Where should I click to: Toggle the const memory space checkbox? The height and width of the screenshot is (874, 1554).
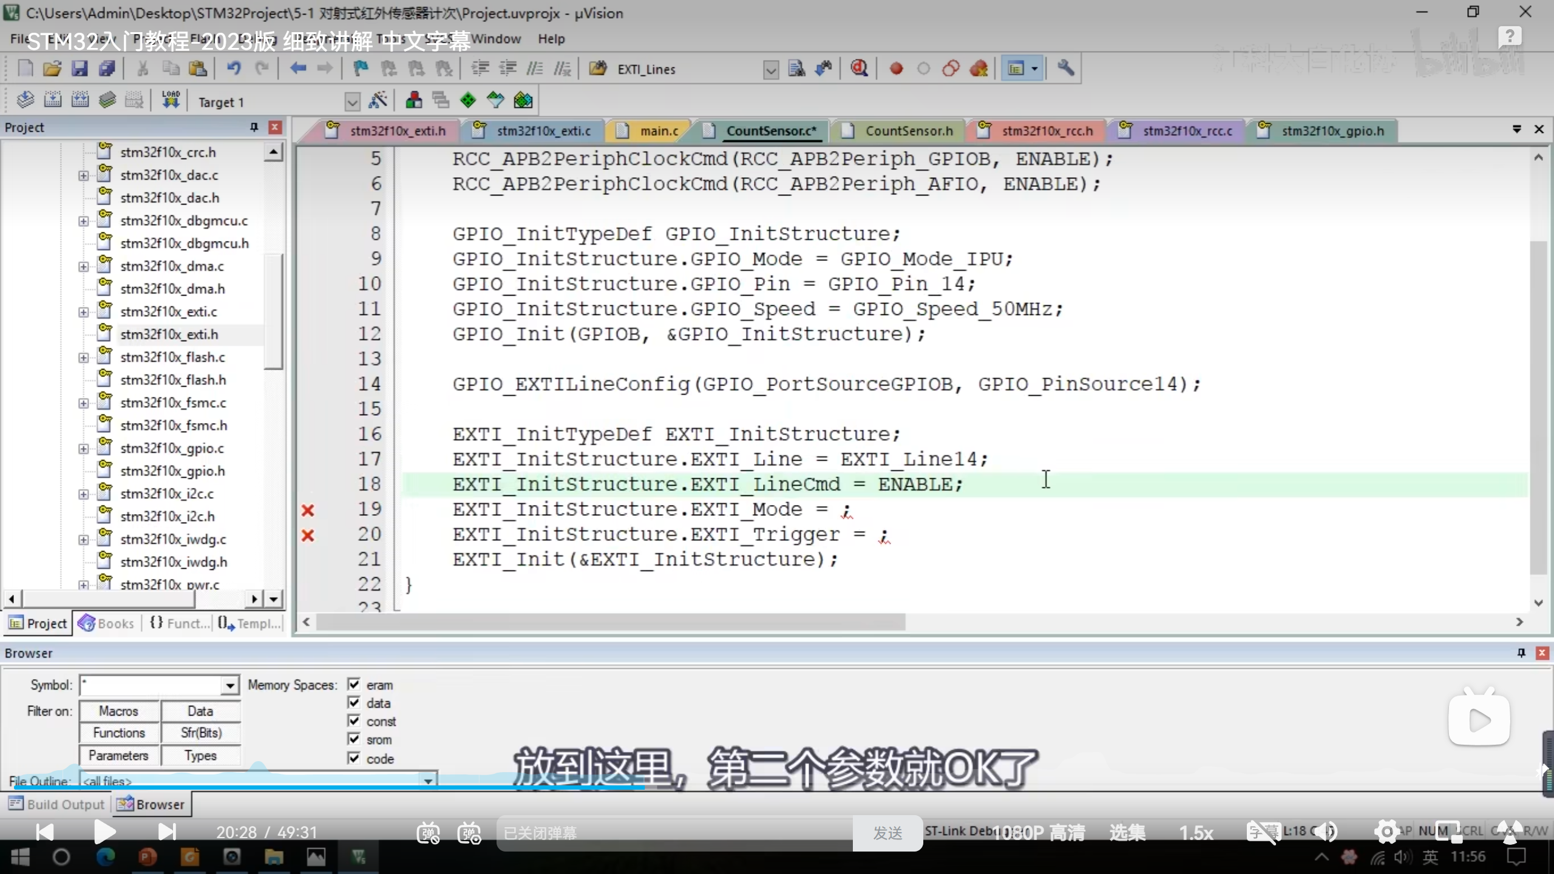[x=354, y=721]
